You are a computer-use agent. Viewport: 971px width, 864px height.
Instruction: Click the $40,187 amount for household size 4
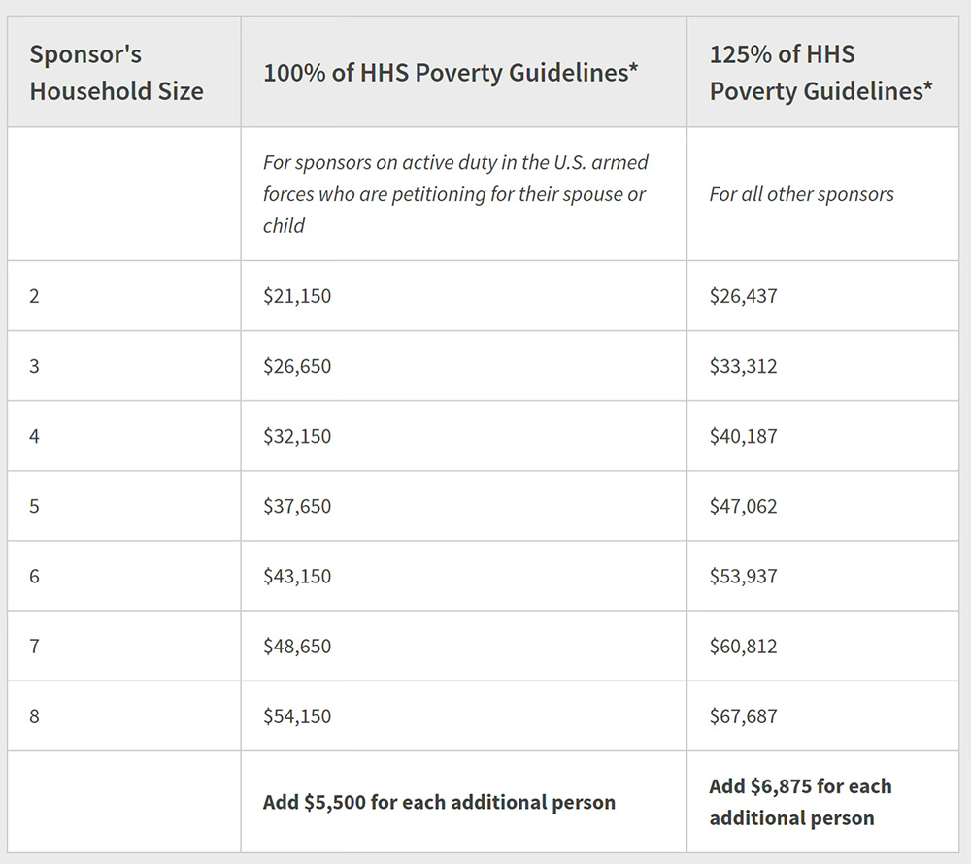[x=743, y=436]
